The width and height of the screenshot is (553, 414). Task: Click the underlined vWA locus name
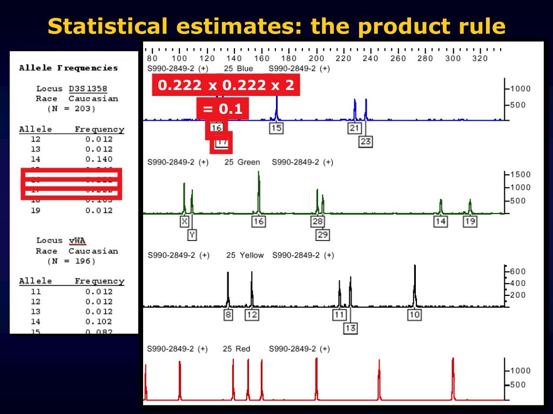[77, 241]
